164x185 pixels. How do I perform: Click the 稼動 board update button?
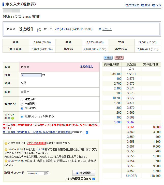click(x=108, y=58)
